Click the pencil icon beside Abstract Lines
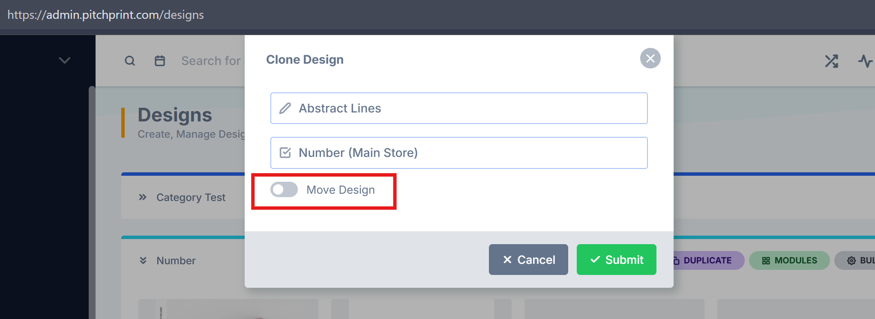875x319 pixels. (285, 108)
